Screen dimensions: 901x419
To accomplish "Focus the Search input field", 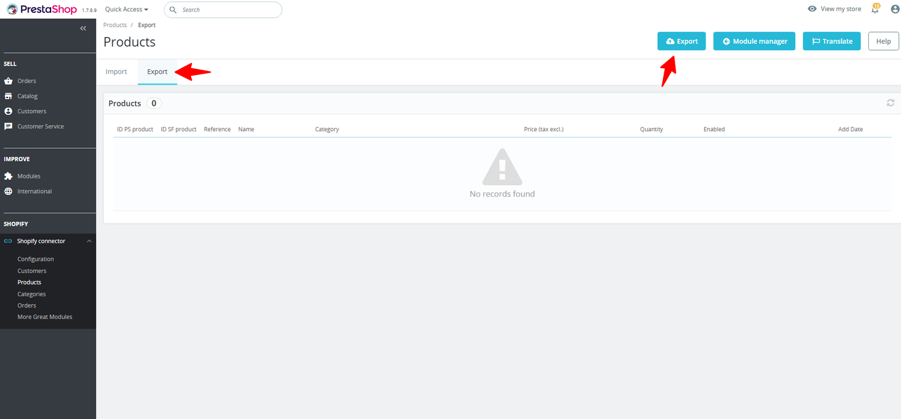I will tap(223, 10).
